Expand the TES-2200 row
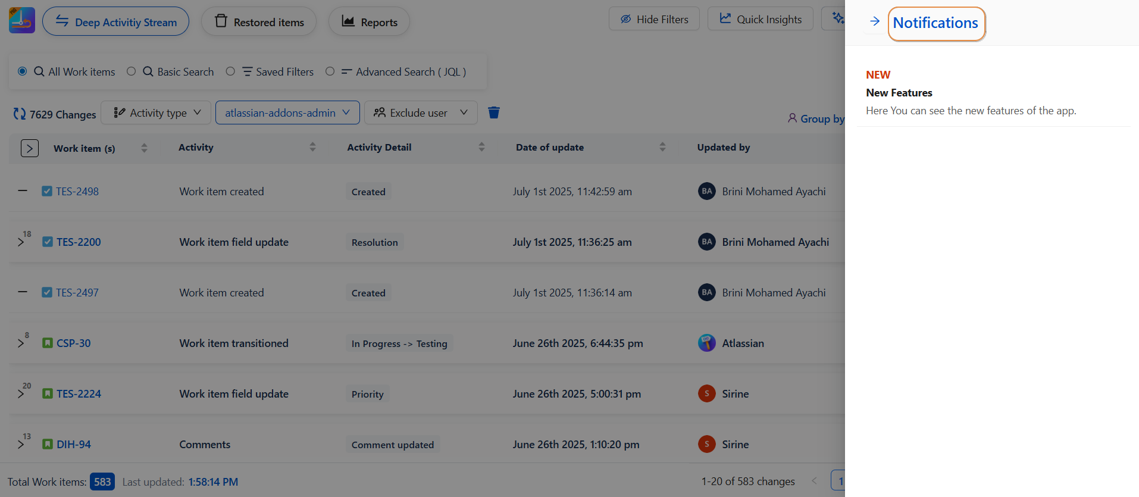Image resolution: width=1139 pixels, height=497 pixels. (21, 242)
